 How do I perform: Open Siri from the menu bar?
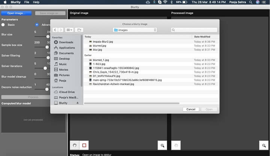pyautogui.click(x=258, y=2)
